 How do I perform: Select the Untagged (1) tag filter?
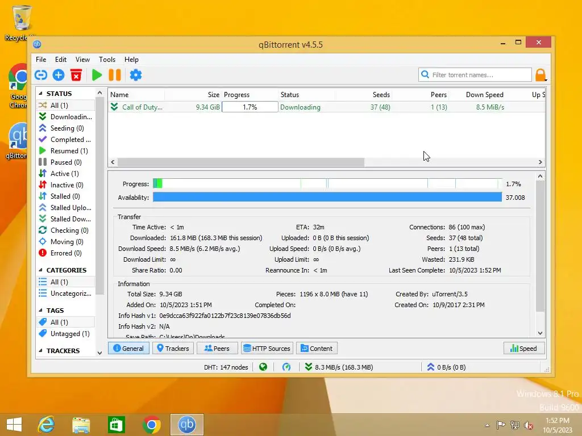(x=66, y=334)
